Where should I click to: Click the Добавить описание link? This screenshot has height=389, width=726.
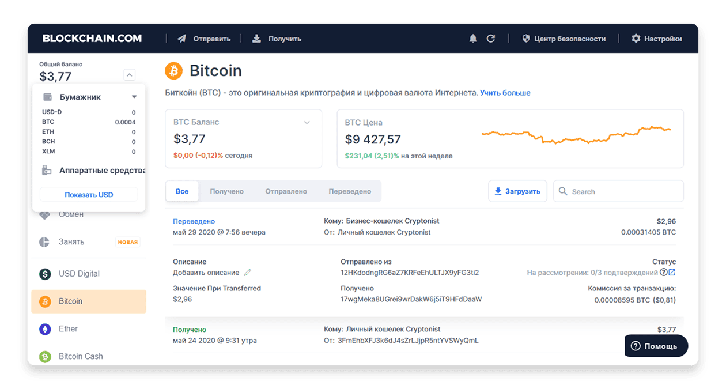[206, 273]
